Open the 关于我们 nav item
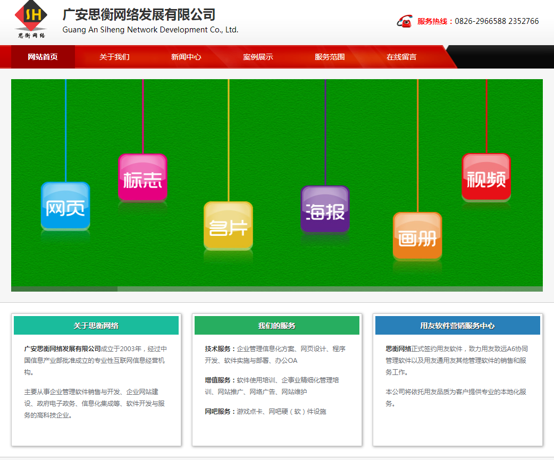 [114, 57]
